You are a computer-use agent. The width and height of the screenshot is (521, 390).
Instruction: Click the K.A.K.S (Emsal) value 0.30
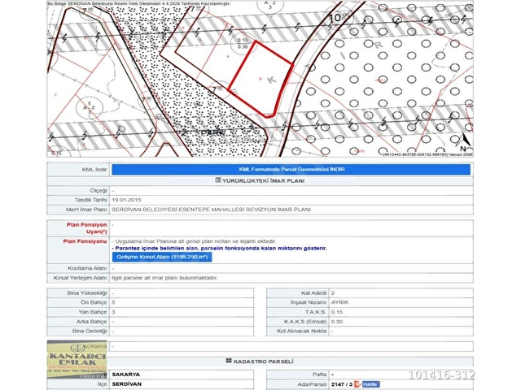point(336,322)
